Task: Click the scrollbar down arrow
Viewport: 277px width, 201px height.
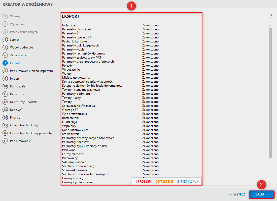Action: point(270,183)
